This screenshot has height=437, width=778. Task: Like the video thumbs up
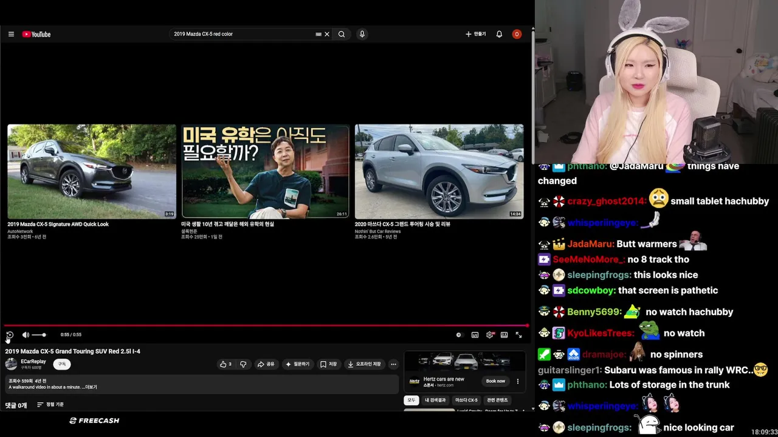(x=226, y=364)
